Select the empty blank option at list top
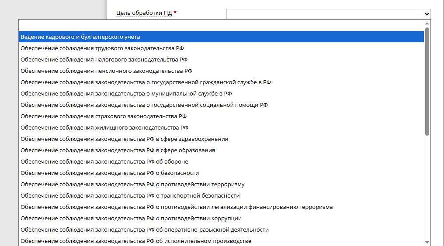The image size is (444, 246). [x=219, y=25]
